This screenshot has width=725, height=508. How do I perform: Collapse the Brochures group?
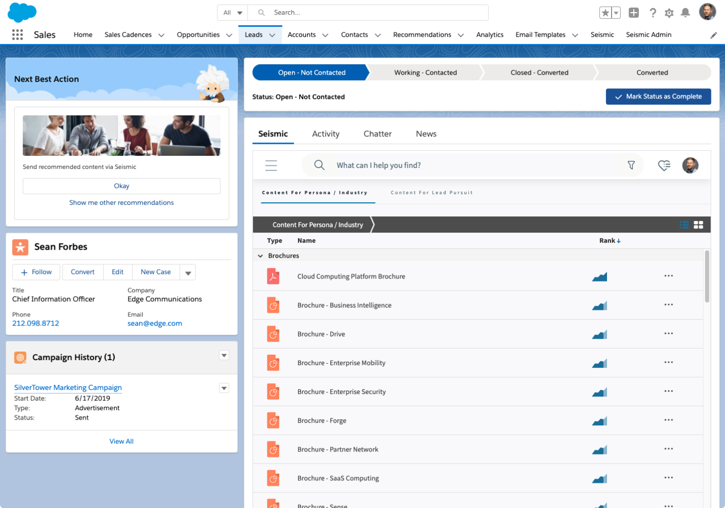click(261, 256)
